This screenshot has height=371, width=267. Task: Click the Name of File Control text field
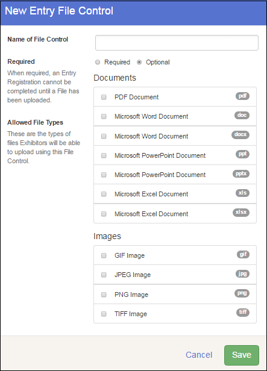(x=177, y=43)
